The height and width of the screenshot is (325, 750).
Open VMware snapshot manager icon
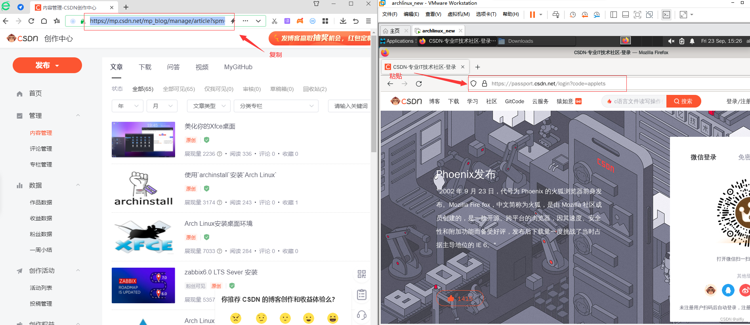pyautogui.click(x=597, y=15)
